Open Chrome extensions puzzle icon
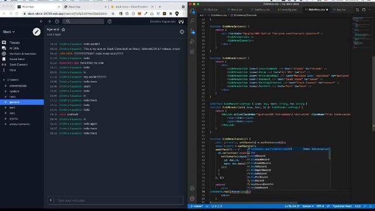The height and width of the screenshot is (211, 375). (171, 13)
